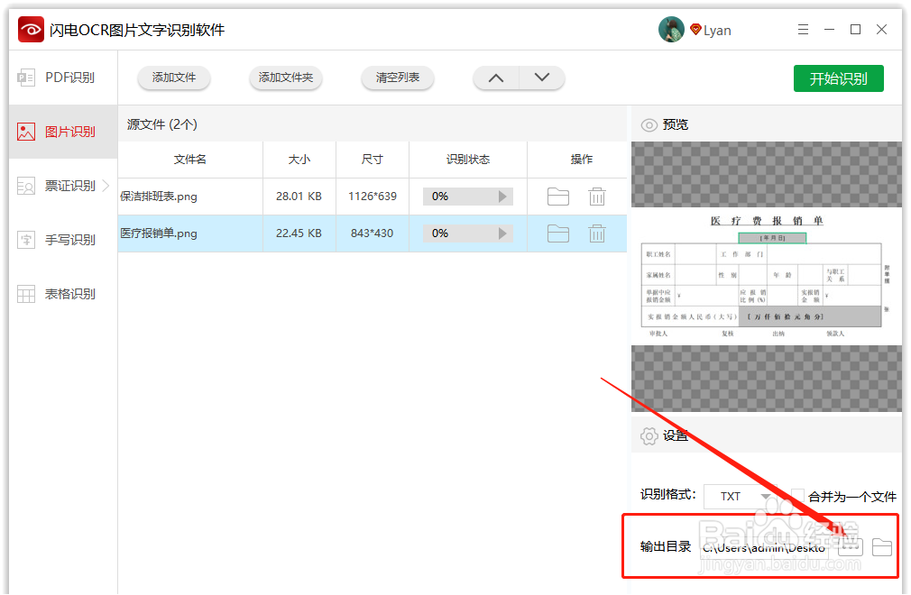This screenshot has height=595, width=911.
Task: Click the 1126*639 dimension cell
Action: (x=373, y=197)
